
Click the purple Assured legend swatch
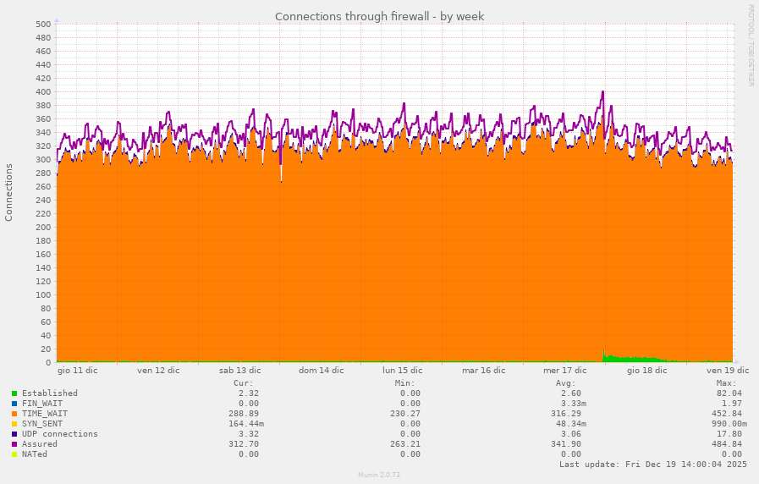14,444
